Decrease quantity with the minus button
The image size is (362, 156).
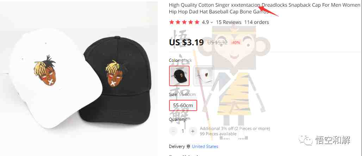click(173, 131)
